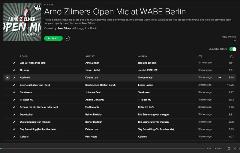Image resolution: width=240 pixels, height=153 pixels.
Task: Select song Eine Geschichte vom Pferd
Action: (x=35, y=85)
